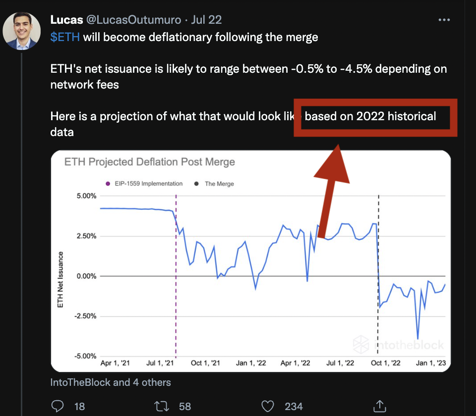476x416 pixels.
Task: Open the $ETH cashtag link
Action: tap(65, 37)
